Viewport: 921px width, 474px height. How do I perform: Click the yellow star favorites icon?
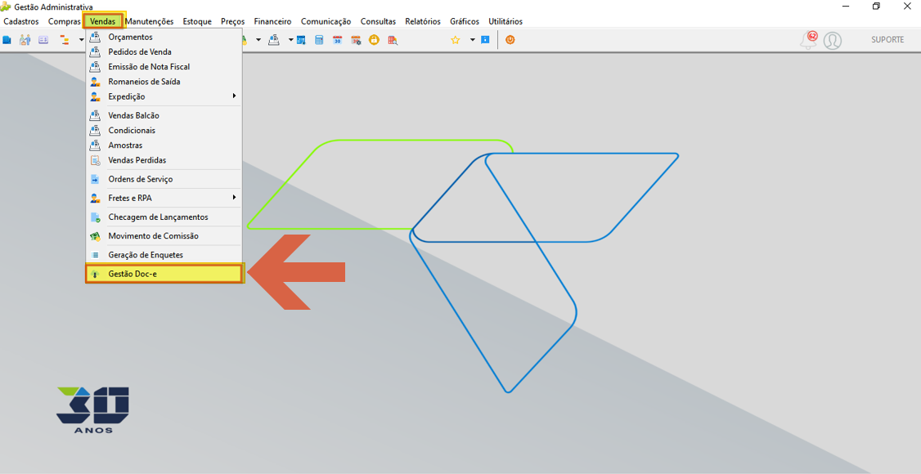coord(456,40)
